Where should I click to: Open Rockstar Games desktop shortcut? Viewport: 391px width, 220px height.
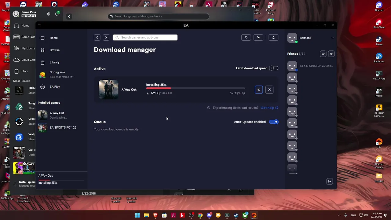pyautogui.click(x=379, y=111)
